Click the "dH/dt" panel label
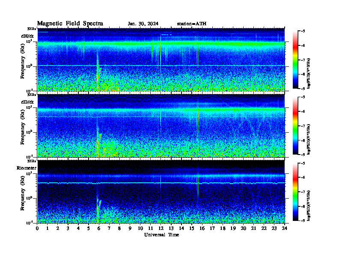The width and height of the screenshot is (339, 262). 27,36
